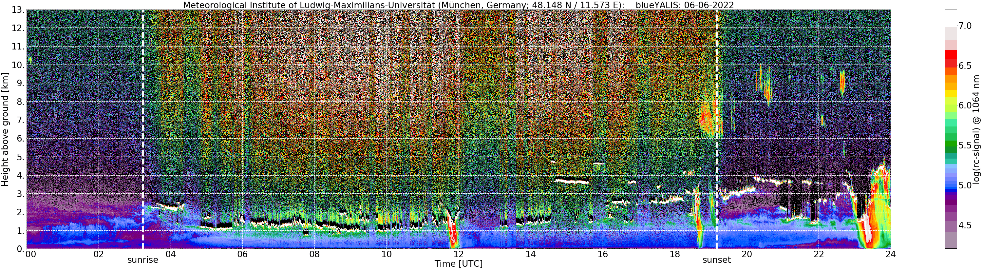983x270 pixels.
Task: Click the 12 tick label on the time axis
Action: point(458,254)
